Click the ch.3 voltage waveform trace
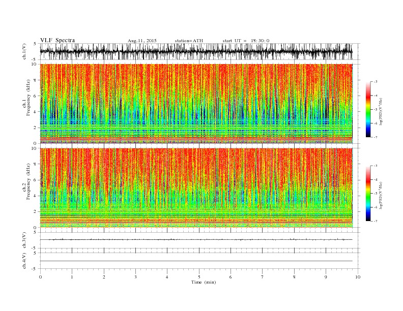Screen dimensions: 403x311 (x=196, y=240)
